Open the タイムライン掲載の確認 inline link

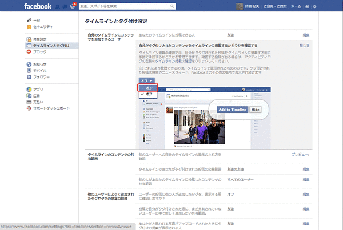173,61
